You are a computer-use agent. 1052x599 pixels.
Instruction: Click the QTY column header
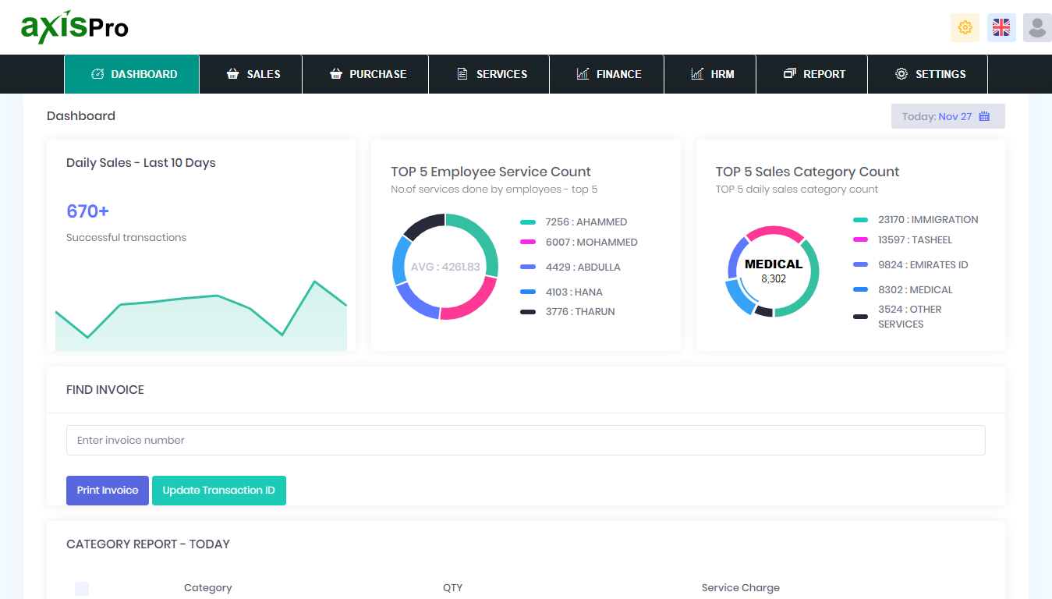pyautogui.click(x=452, y=588)
